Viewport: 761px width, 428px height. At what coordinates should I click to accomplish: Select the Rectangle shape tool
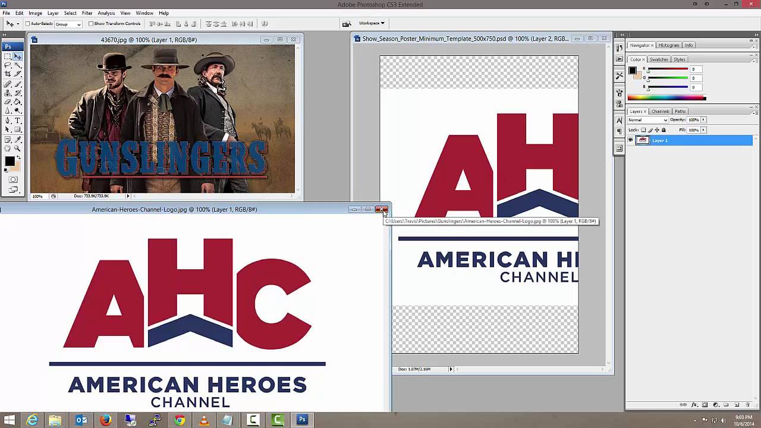pyautogui.click(x=18, y=129)
